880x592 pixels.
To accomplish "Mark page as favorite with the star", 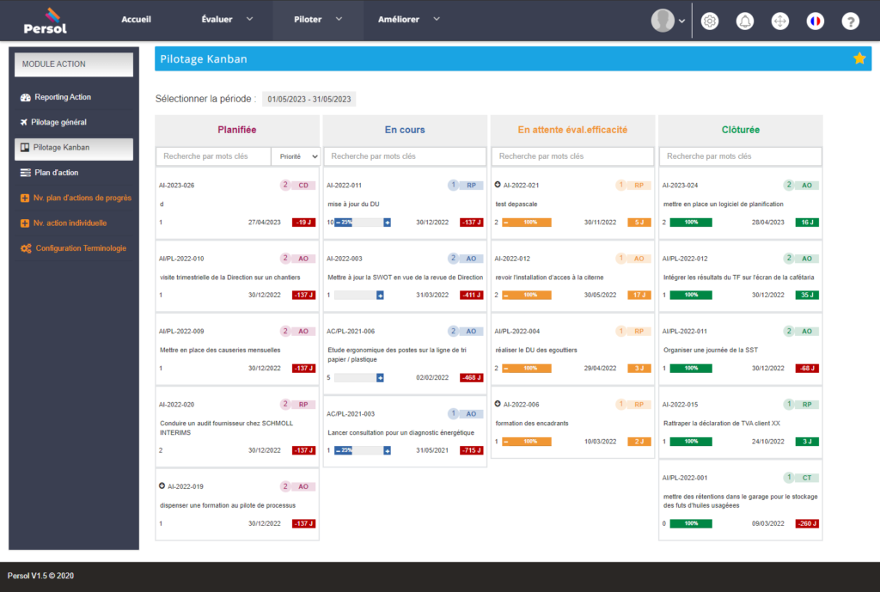I will [859, 58].
